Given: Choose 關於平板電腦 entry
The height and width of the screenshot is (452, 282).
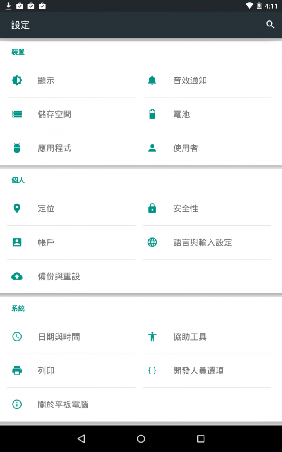Looking at the screenshot, I should [x=71, y=404].
